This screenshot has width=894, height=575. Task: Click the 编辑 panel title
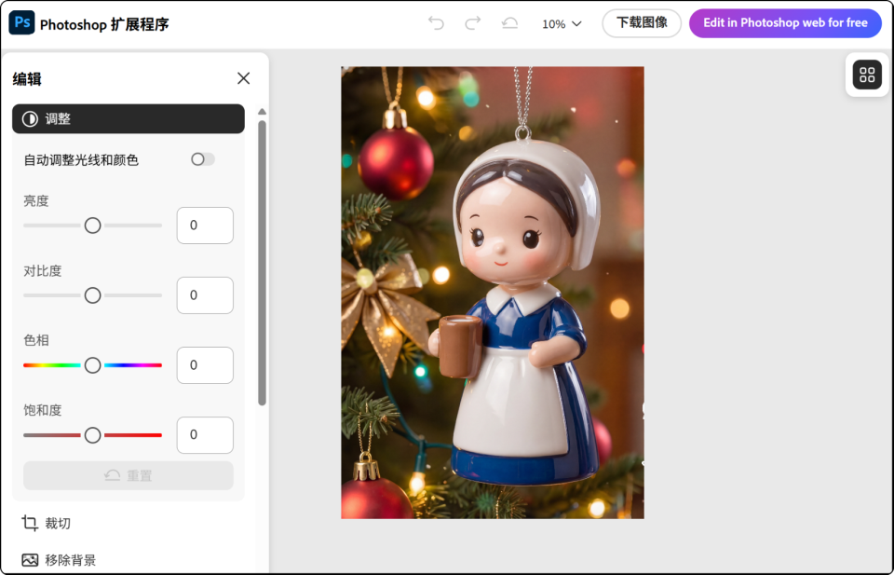(27, 78)
